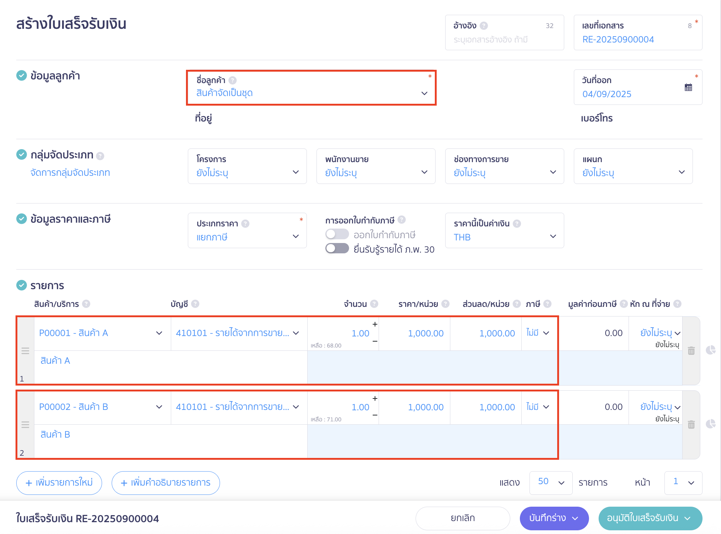Click help icon next to ราคานี้เป็นค่าเงิน
The height and width of the screenshot is (534, 721).
point(517,223)
